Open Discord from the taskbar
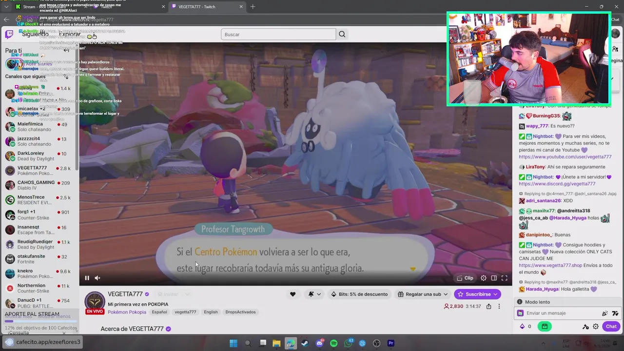Image resolution: width=624 pixels, height=351 pixels. coord(320,343)
